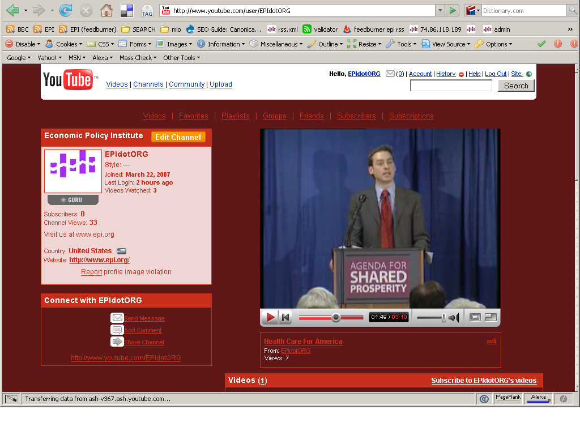The width and height of the screenshot is (580, 435).
Task: Open the validator bookmark
Action: [320, 29]
